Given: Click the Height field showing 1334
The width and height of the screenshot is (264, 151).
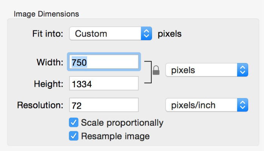Looking at the screenshot, I should click(x=104, y=83).
